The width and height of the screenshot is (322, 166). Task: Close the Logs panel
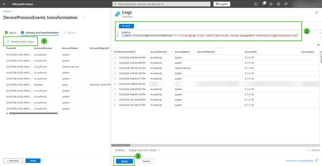pyautogui.click(x=317, y=13)
